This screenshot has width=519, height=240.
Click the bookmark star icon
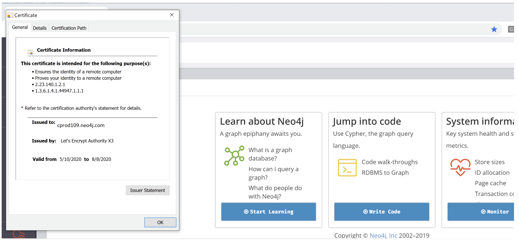tap(494, 29)
